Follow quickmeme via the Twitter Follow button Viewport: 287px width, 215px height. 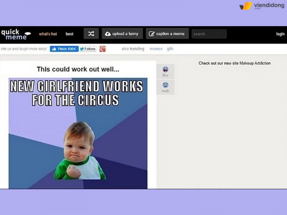tap(88, 49)
